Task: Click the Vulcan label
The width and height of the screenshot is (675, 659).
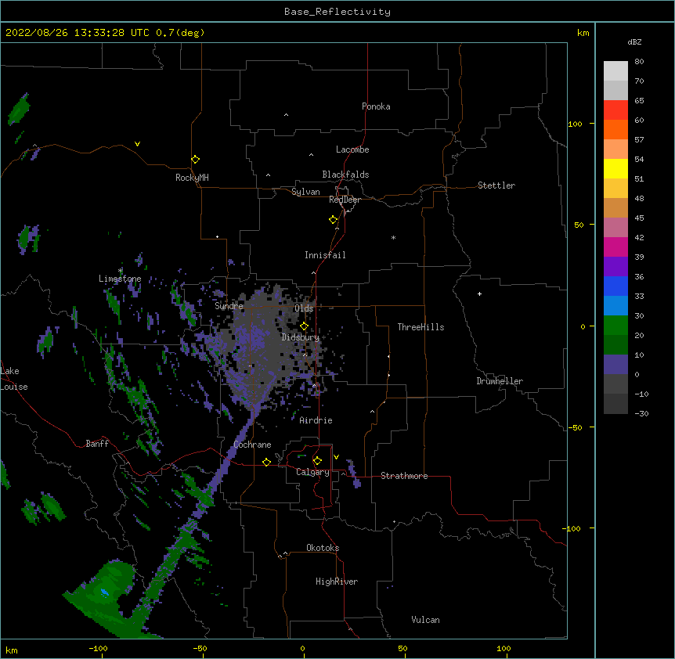Action: point(425,620)
